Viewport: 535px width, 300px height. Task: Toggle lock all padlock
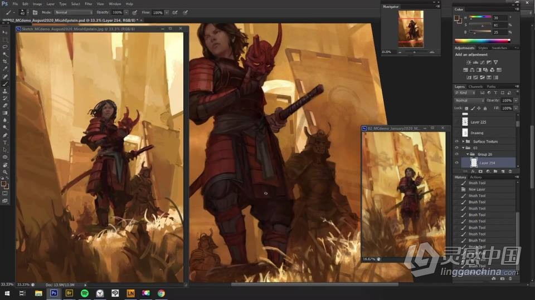pos(485,109)
